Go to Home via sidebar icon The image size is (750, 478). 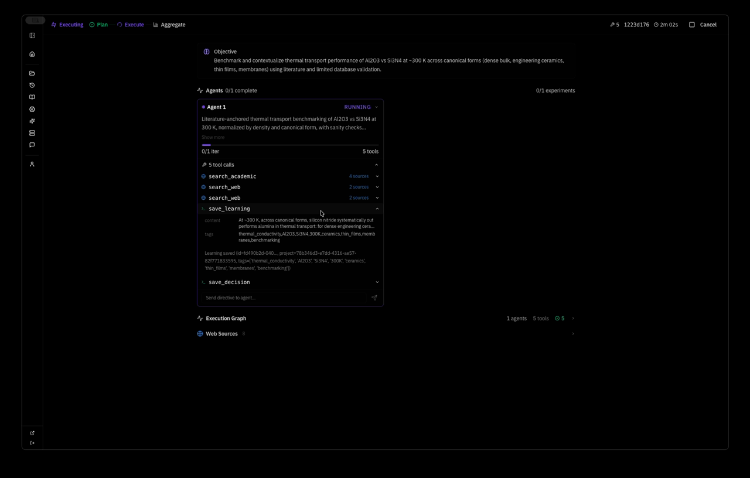32,54
